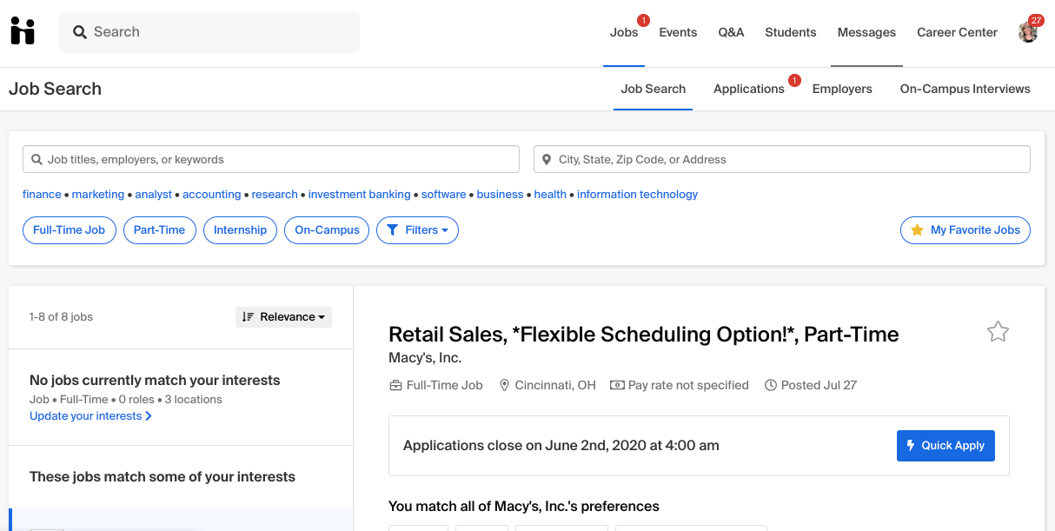Click the Jobs notification badge

click(643, 20)
